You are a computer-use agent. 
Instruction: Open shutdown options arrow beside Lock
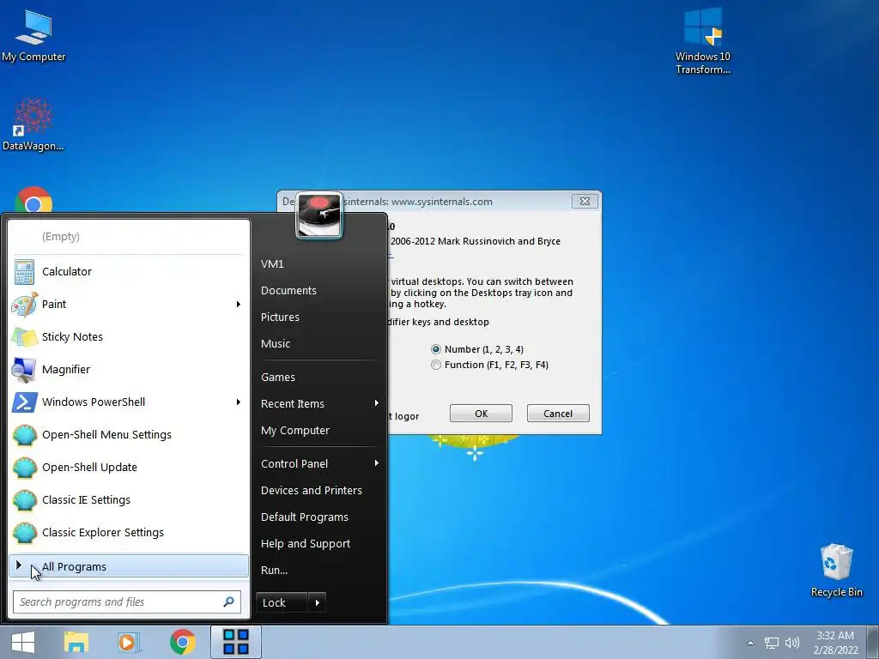tap(318, 603)
